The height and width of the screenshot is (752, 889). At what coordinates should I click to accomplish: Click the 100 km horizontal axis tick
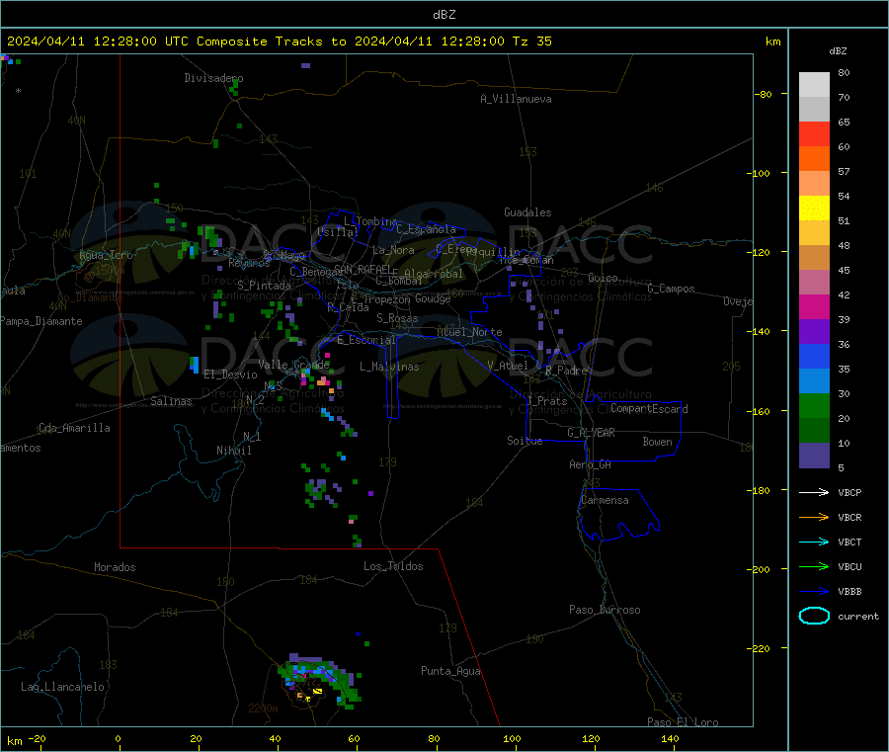512,738
